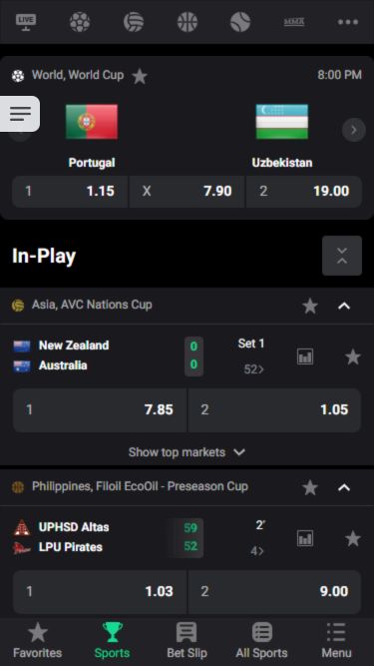Open statistics icon for New Zealand vs Australia
Viewport: 374px width, 666px height.
tap(305, 356)
